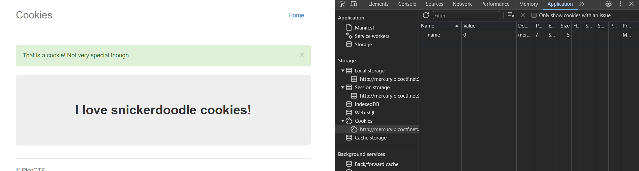Viewport: 639px width, 171px height.
Task: Open the DevTools three-dot customize menu
Action: [x=620, y=4]
